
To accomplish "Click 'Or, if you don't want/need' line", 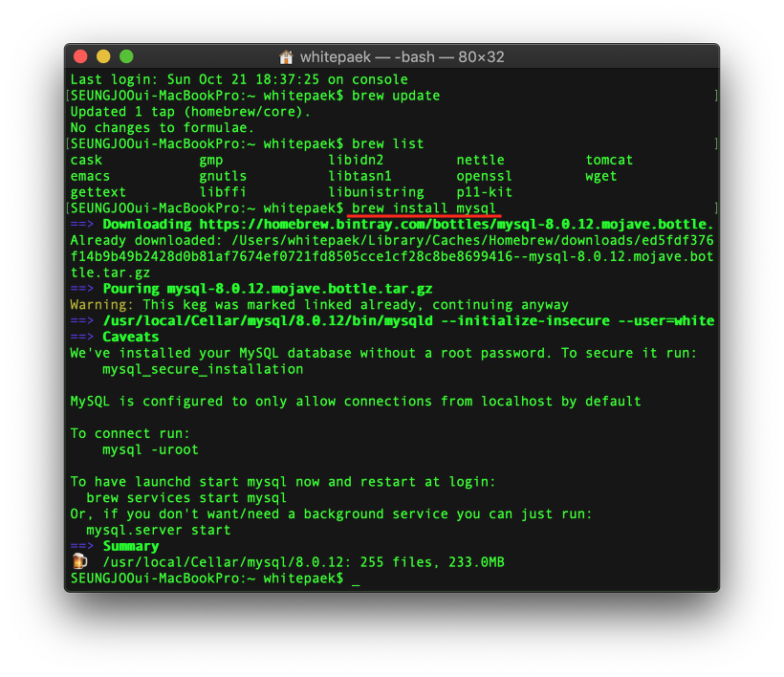I will (x=331, y=514).
